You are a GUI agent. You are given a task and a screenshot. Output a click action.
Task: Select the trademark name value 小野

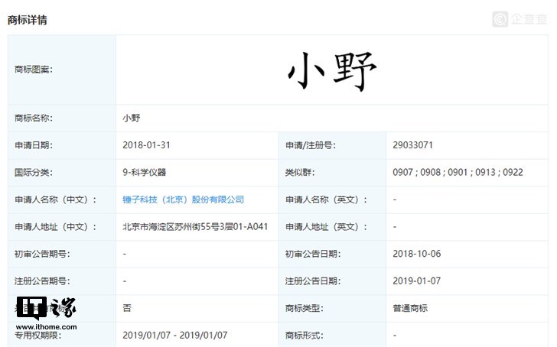tap(132, 118)
